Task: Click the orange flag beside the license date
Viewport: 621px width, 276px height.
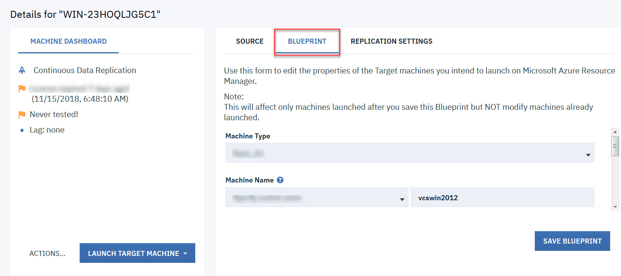Action: (22, 89)
